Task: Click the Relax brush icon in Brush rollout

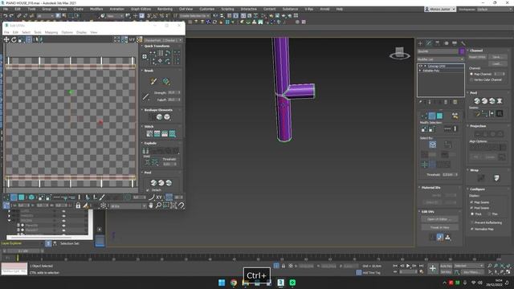Action: (166, 81)
